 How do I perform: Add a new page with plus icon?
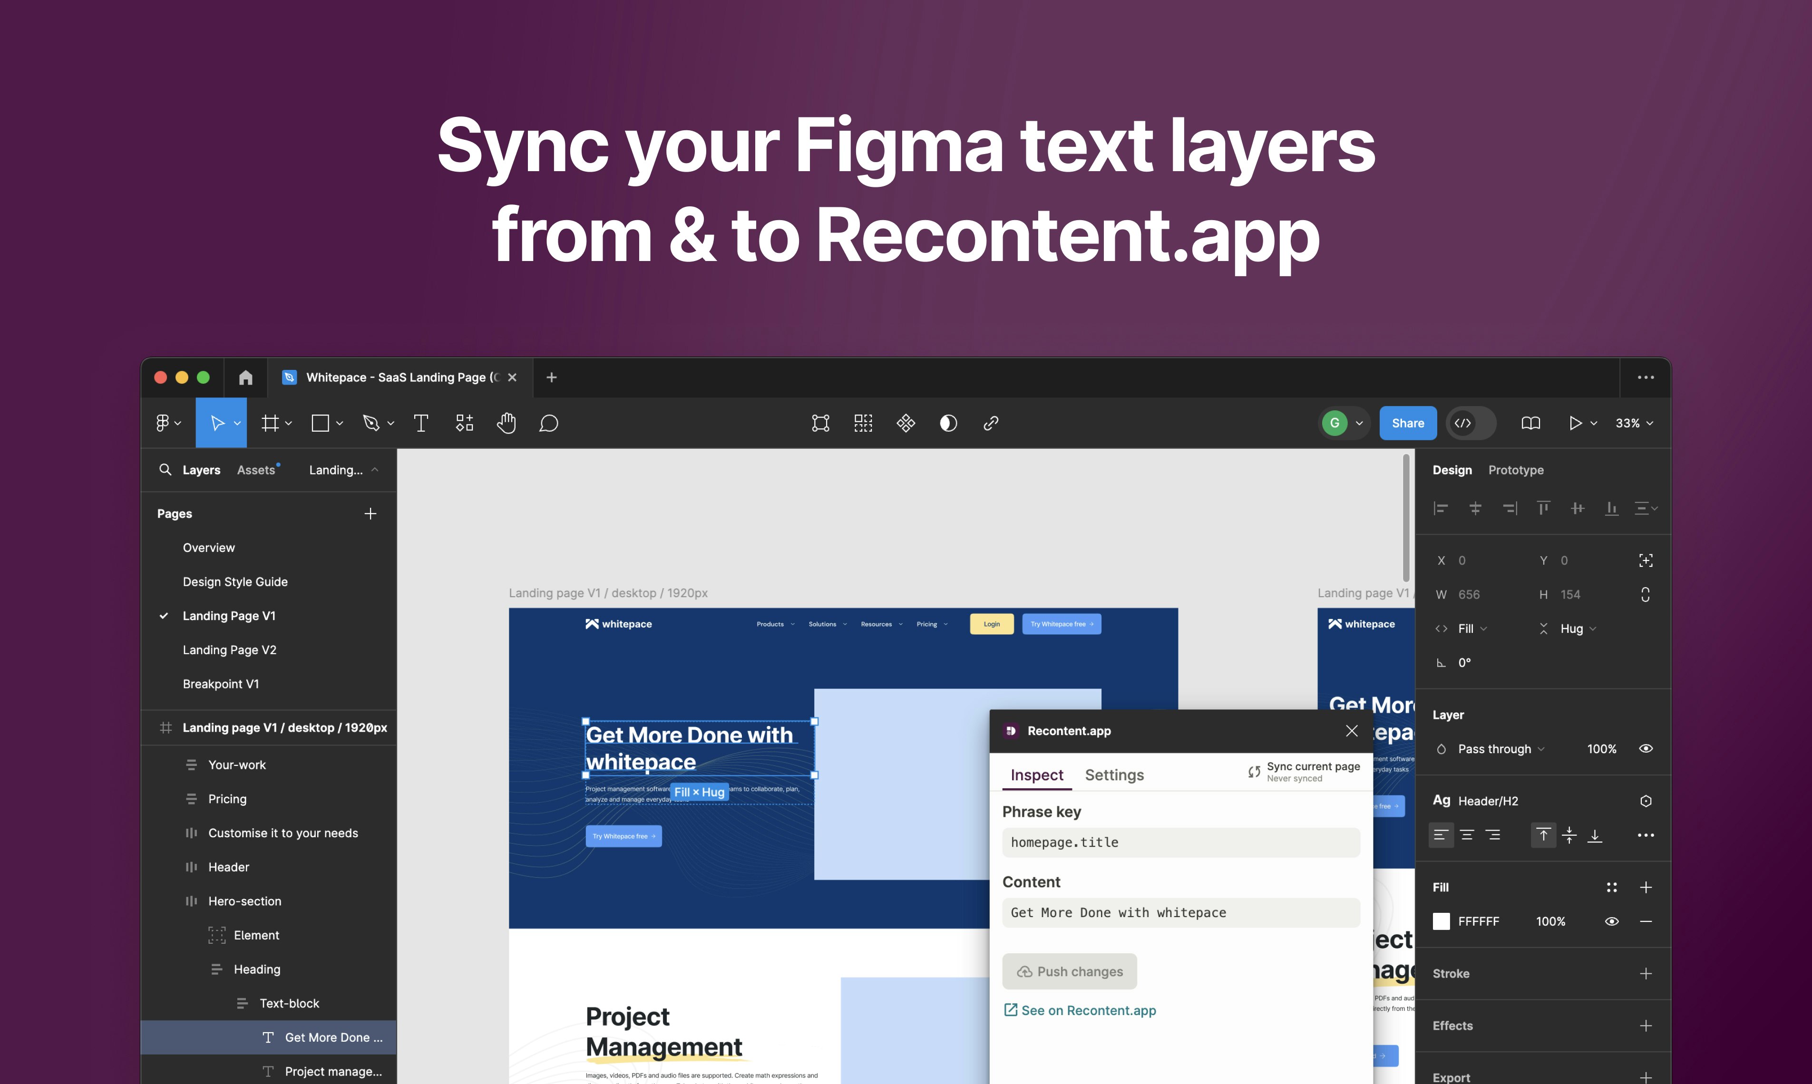click(370, 513)
